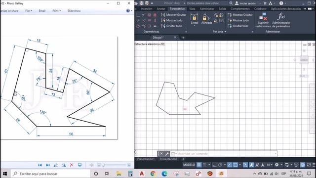316x178 pixels.
Task: Add new drawing tab with plus
Action: (183, 38)
